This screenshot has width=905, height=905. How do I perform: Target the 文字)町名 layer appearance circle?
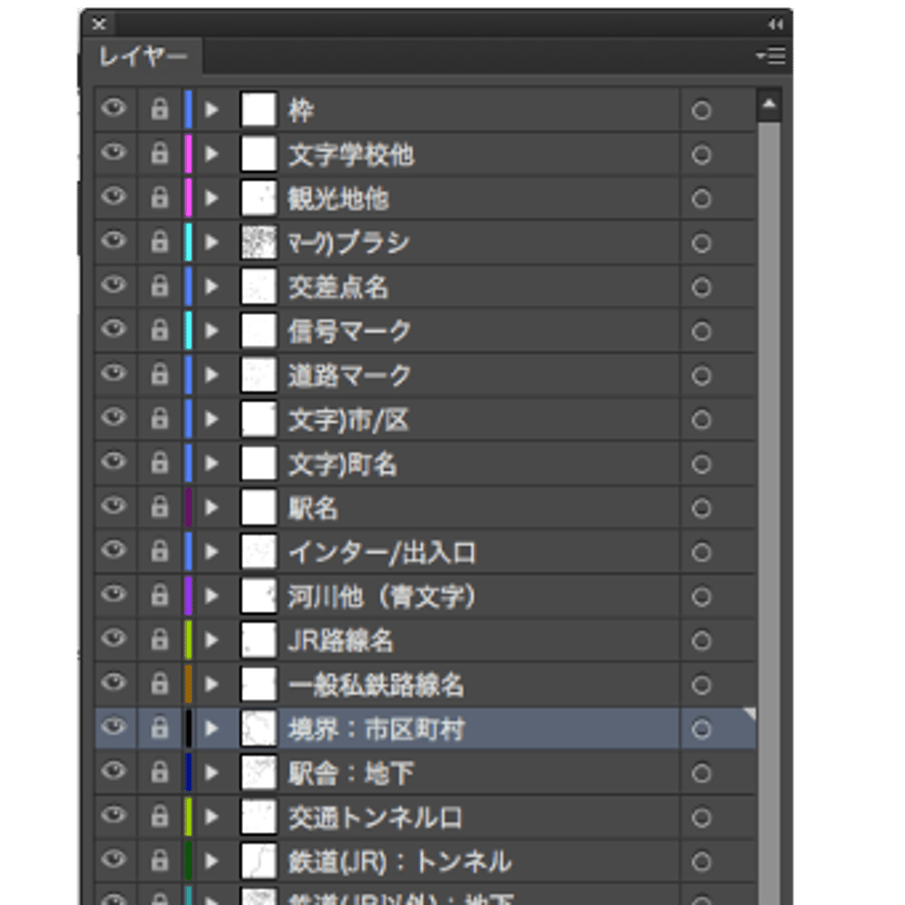[x=701, y=464]
